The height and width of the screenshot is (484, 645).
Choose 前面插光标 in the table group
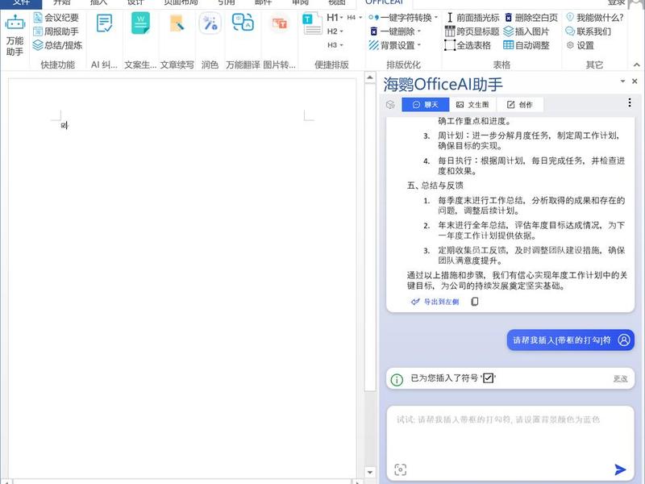[x=472, y=18]
